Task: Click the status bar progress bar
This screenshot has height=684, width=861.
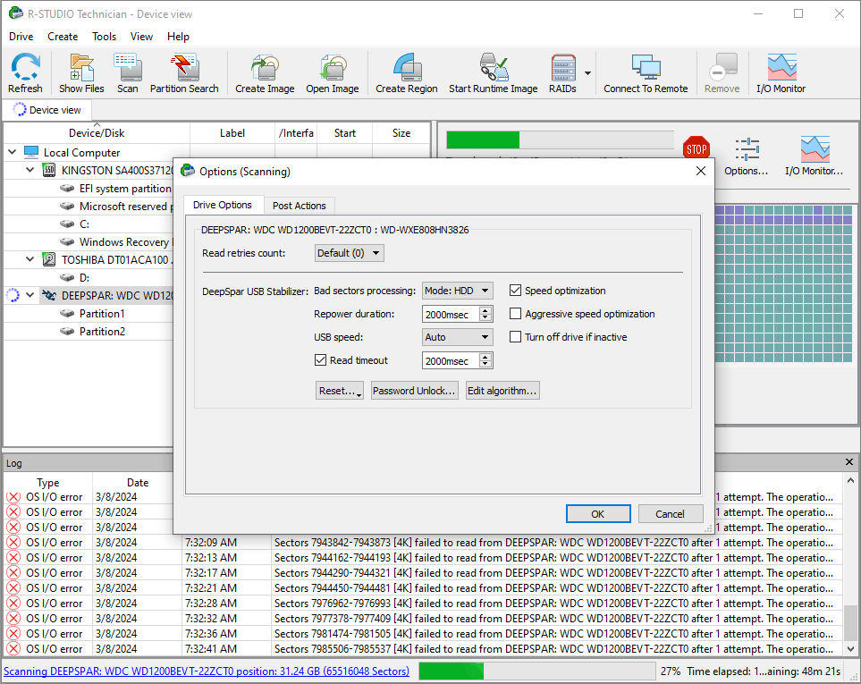Action: point(537,671)
